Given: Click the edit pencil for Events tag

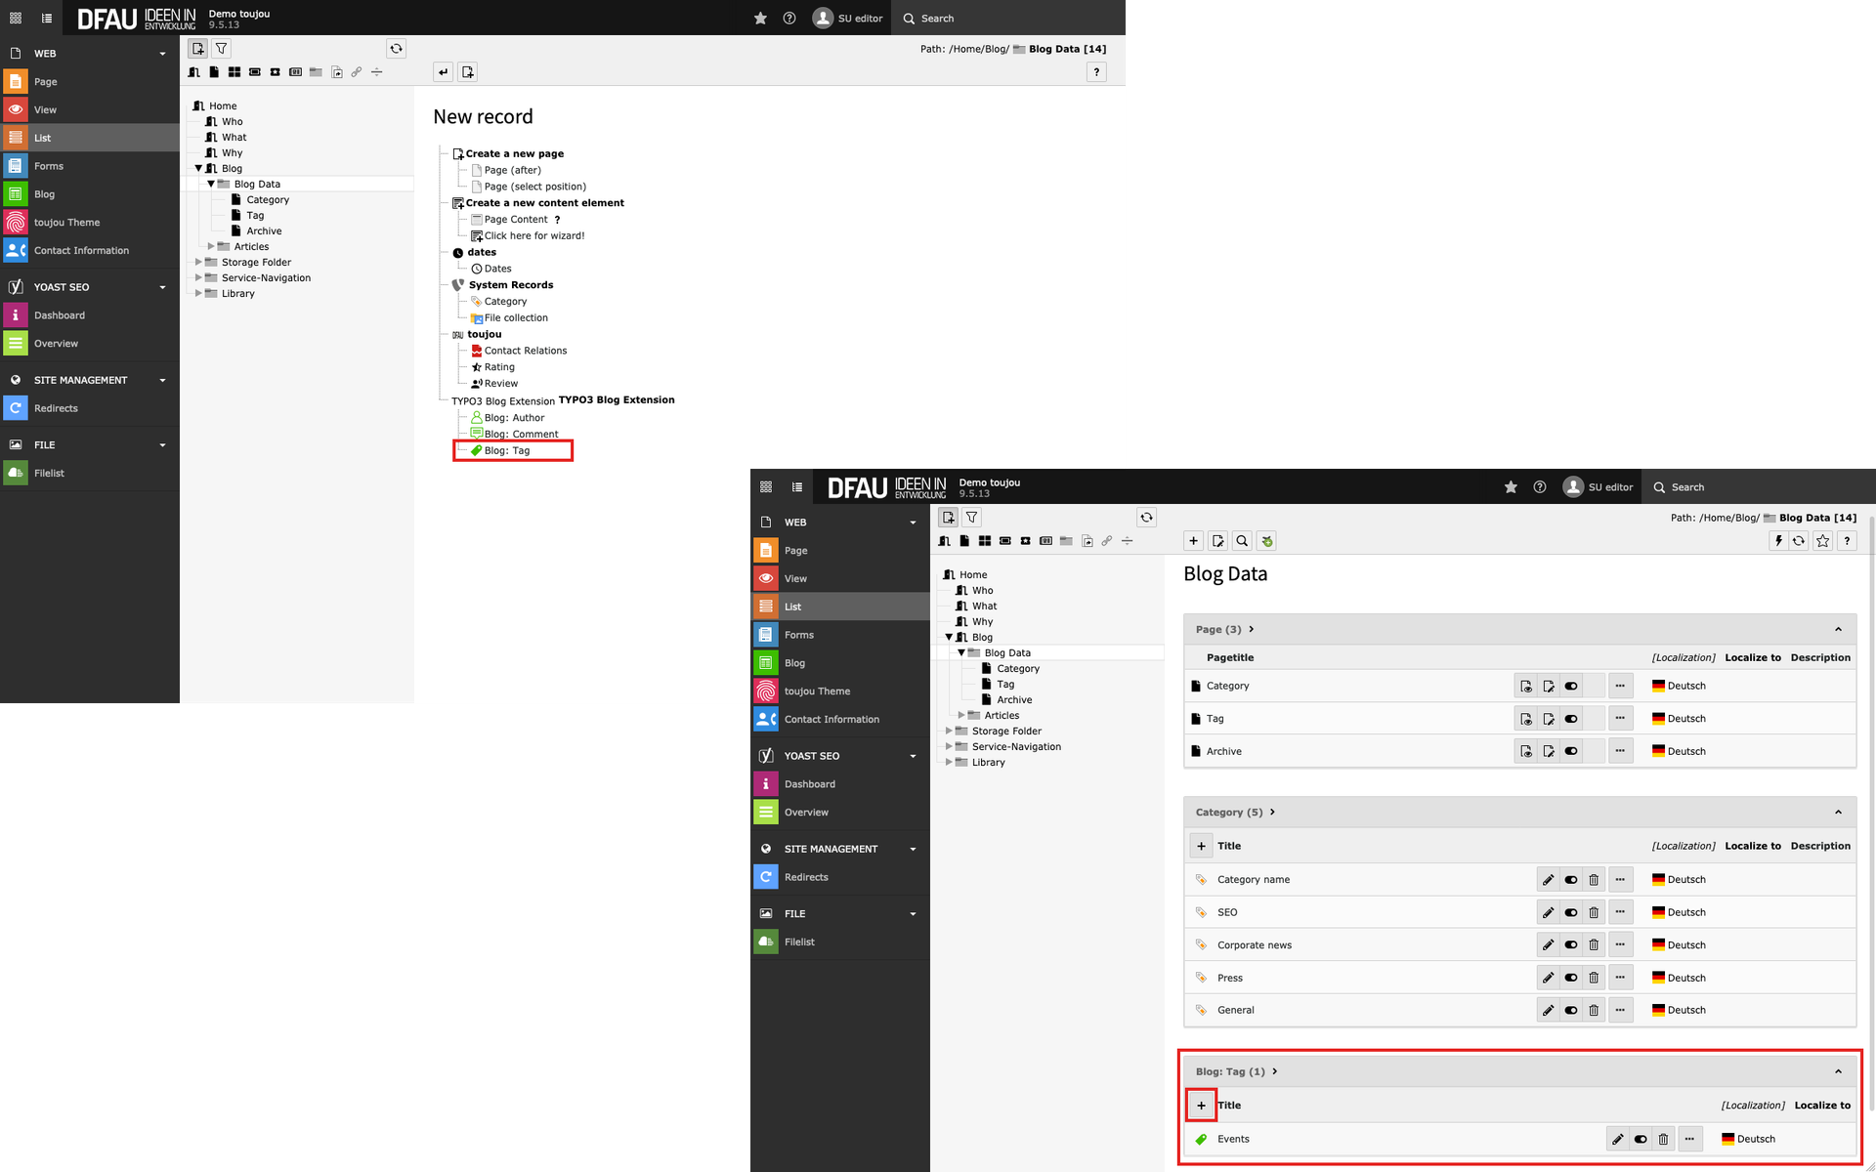Looking at the screenshot, I should (x=1617, y=1139).
